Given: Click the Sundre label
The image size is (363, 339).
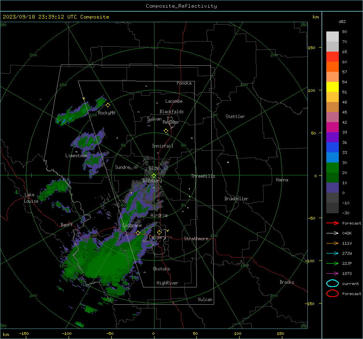Looking at the screenshot, I should coord(122,167).
